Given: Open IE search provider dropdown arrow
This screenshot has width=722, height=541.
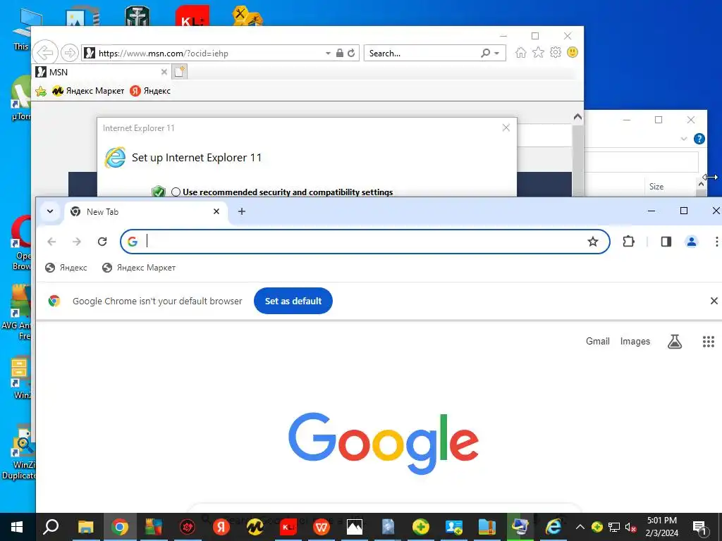Looking at the screenshot, I should tap(497, 54).
